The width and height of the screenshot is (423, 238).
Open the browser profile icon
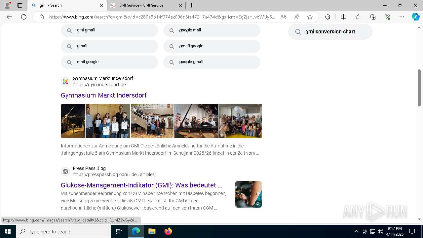pyautogui.click(x=7, y=5)
